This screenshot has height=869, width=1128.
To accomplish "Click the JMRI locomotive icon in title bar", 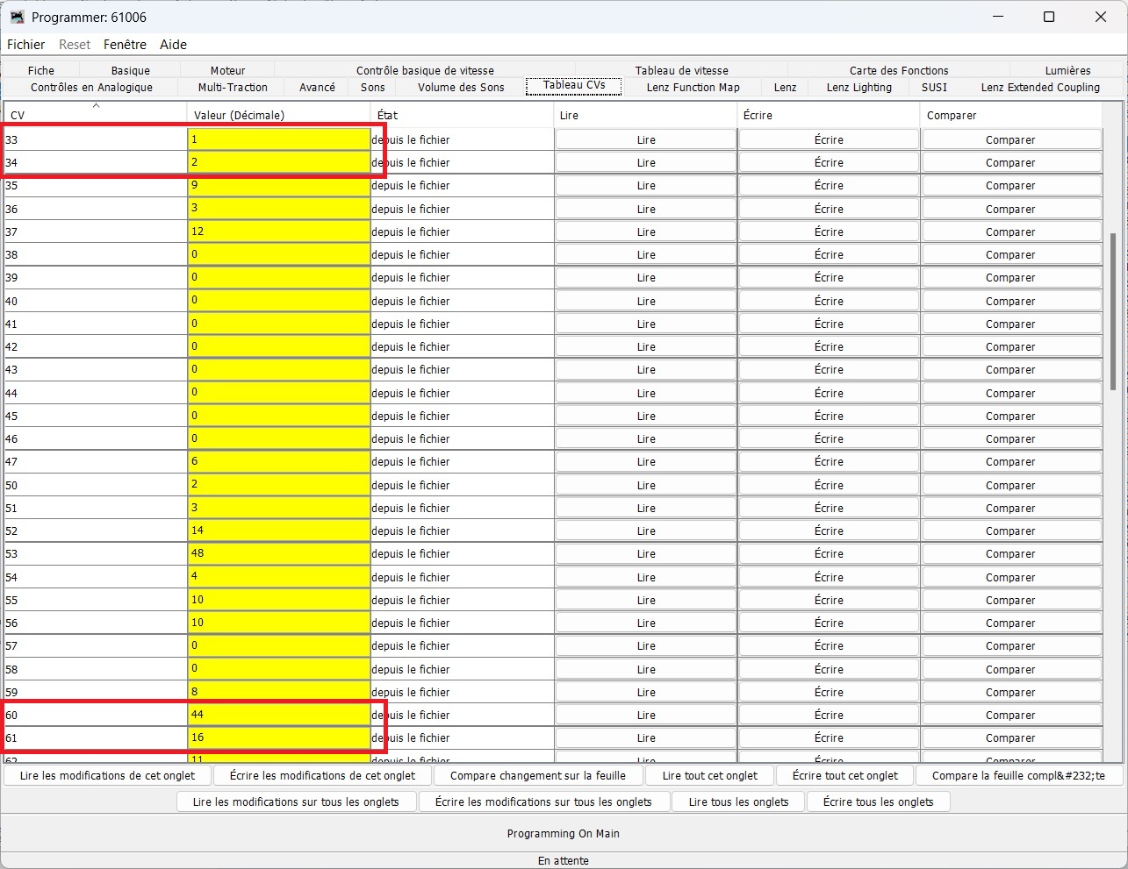I will (x=17, y=17).
